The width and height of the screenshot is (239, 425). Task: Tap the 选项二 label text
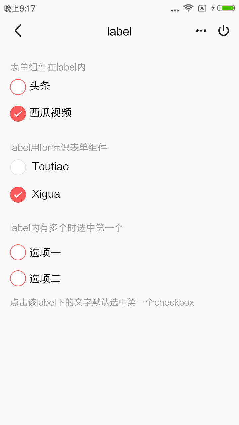point(45,279)
